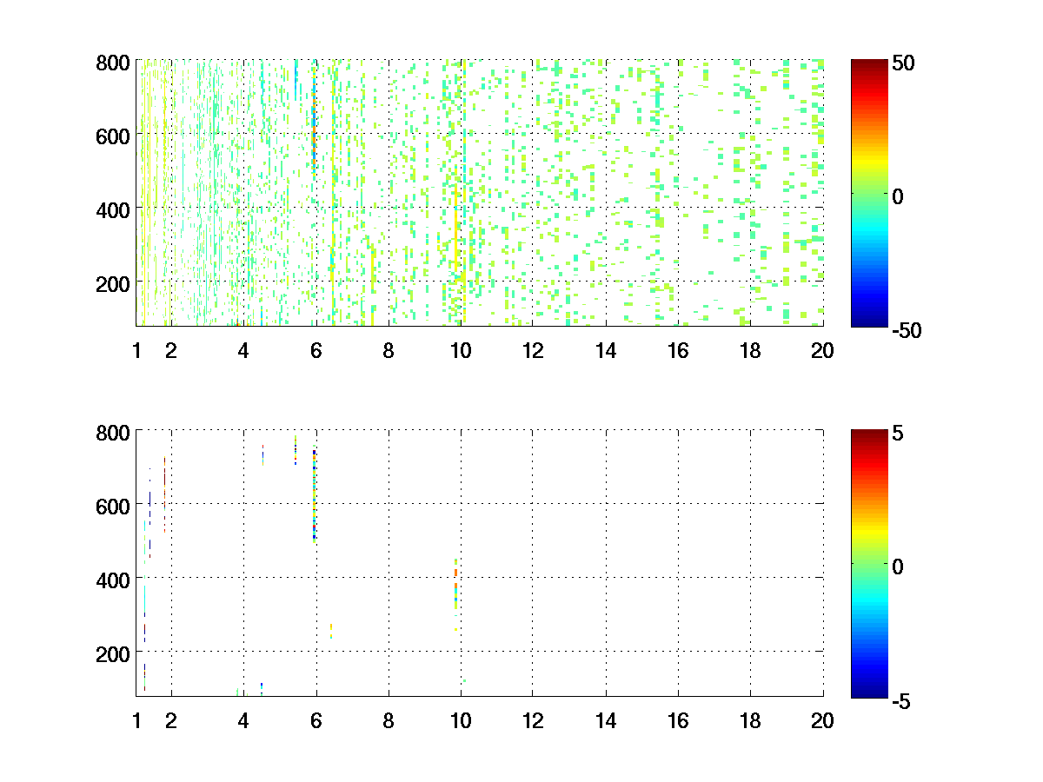Click x-axis tick 2 under top plot
The height and width of the screenshot is (782, 1043).
coord(171,351)
